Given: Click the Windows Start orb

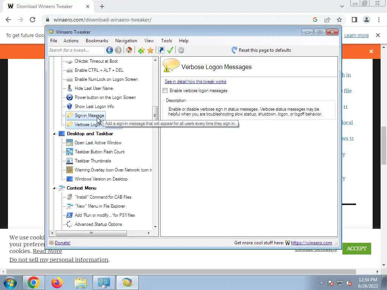Looking at the screenshot, I should 10,282.
